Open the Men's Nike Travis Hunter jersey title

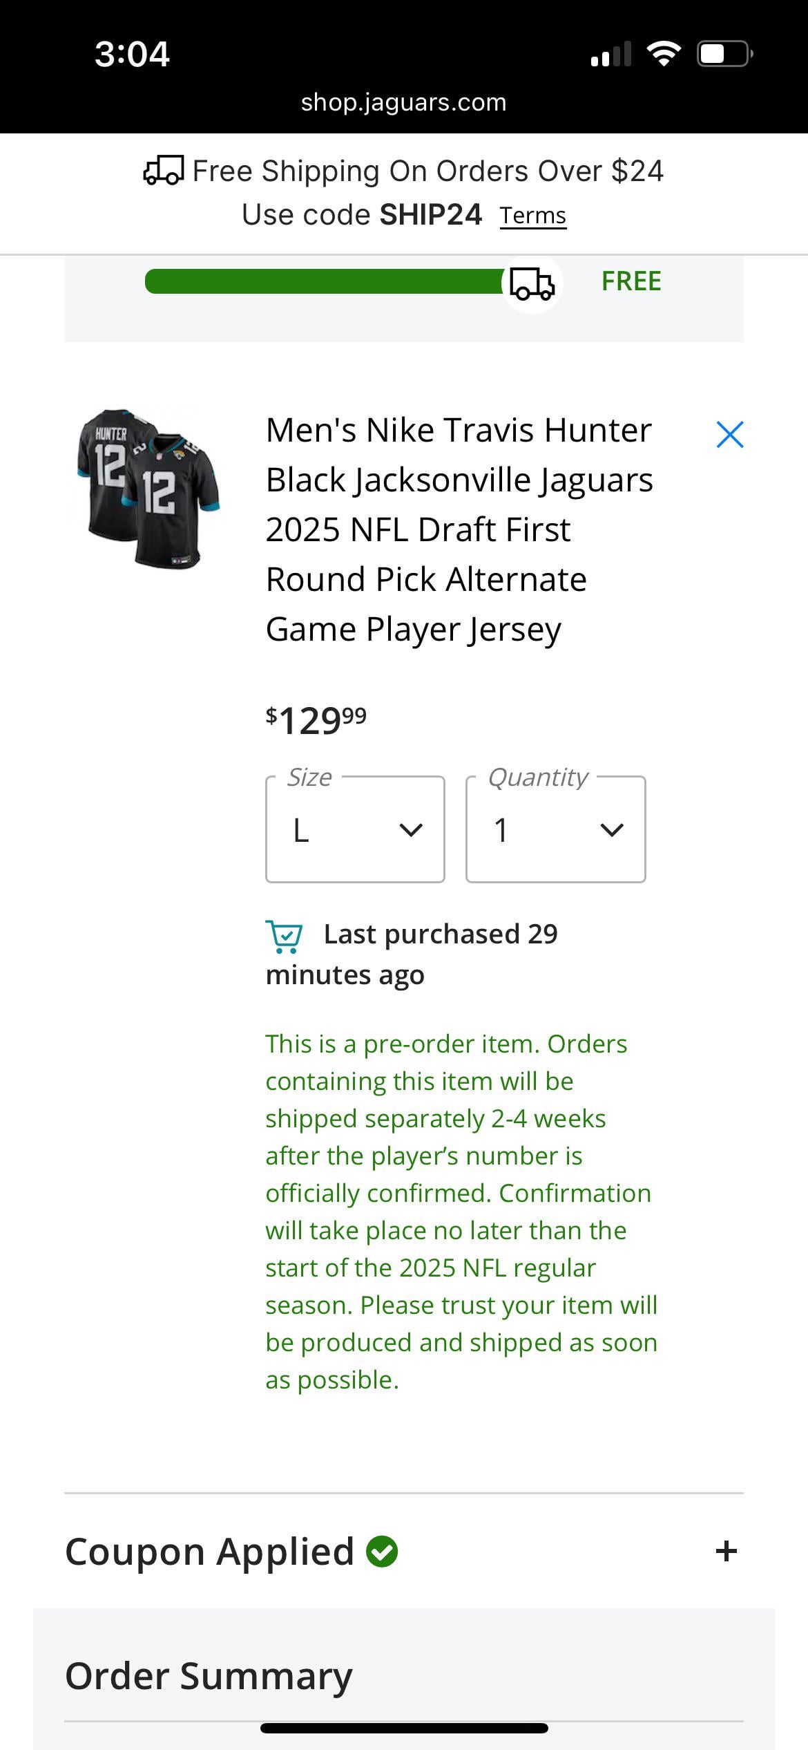[x=459, y=529]
